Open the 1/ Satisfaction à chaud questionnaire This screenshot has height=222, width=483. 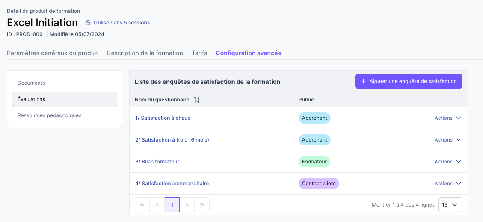click(x=163, y=118)
